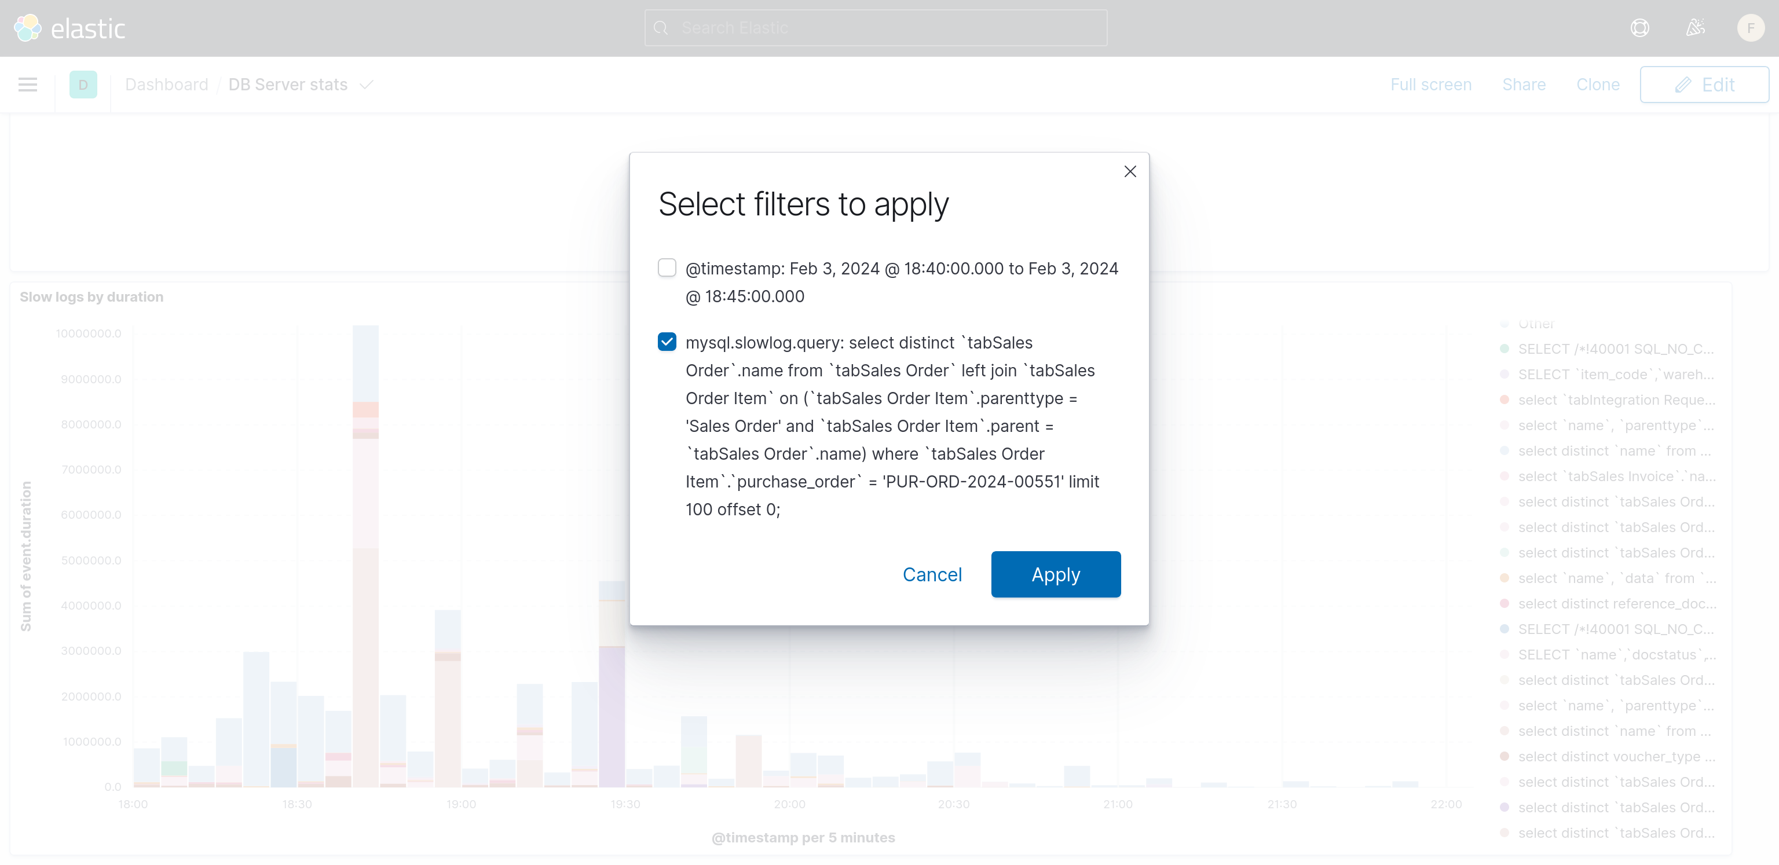Click Clone in the top menu
Screen dimensions: 1779x865
point(1597,84)
